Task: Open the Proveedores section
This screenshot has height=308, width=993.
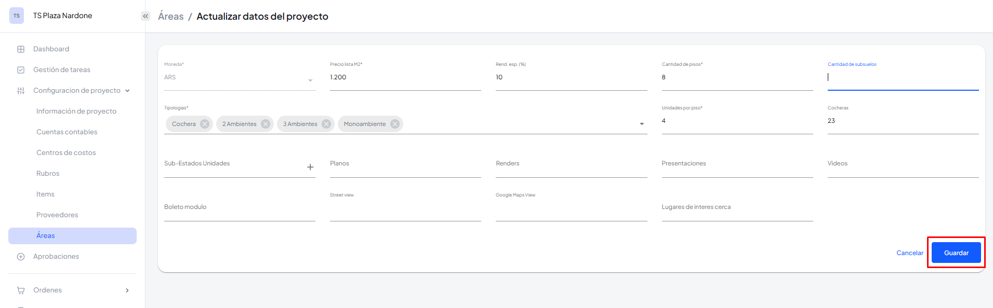Action: click(x=57, y=215)
